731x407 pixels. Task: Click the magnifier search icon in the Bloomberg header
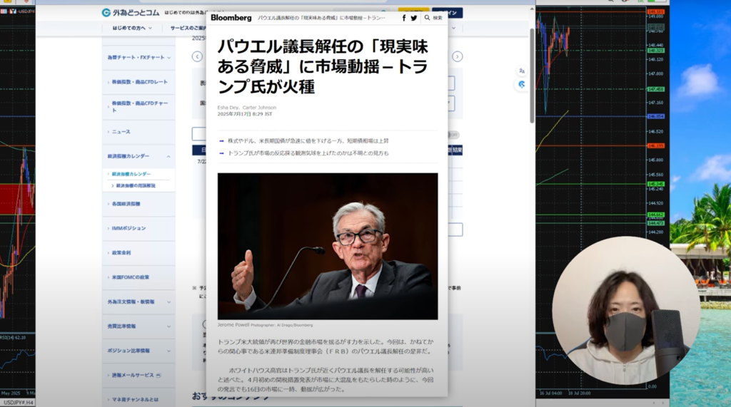tap(427, 18)
